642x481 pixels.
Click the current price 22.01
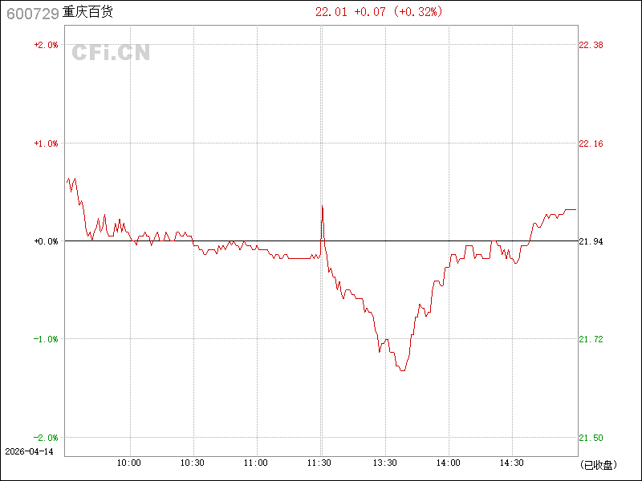(x=331, y=12)
